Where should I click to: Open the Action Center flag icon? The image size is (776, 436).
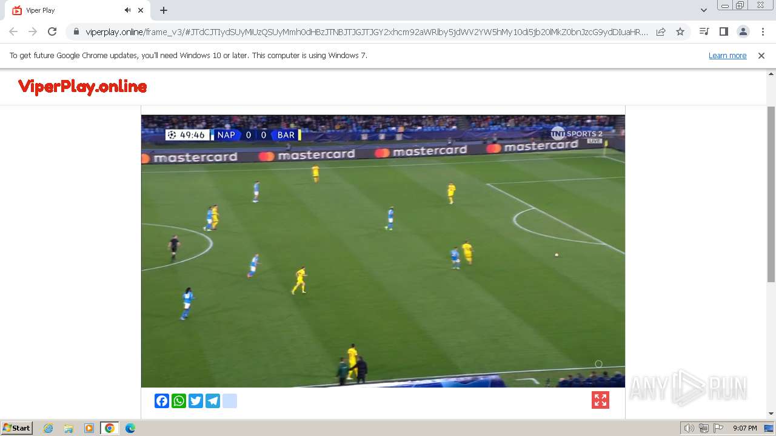718,428
